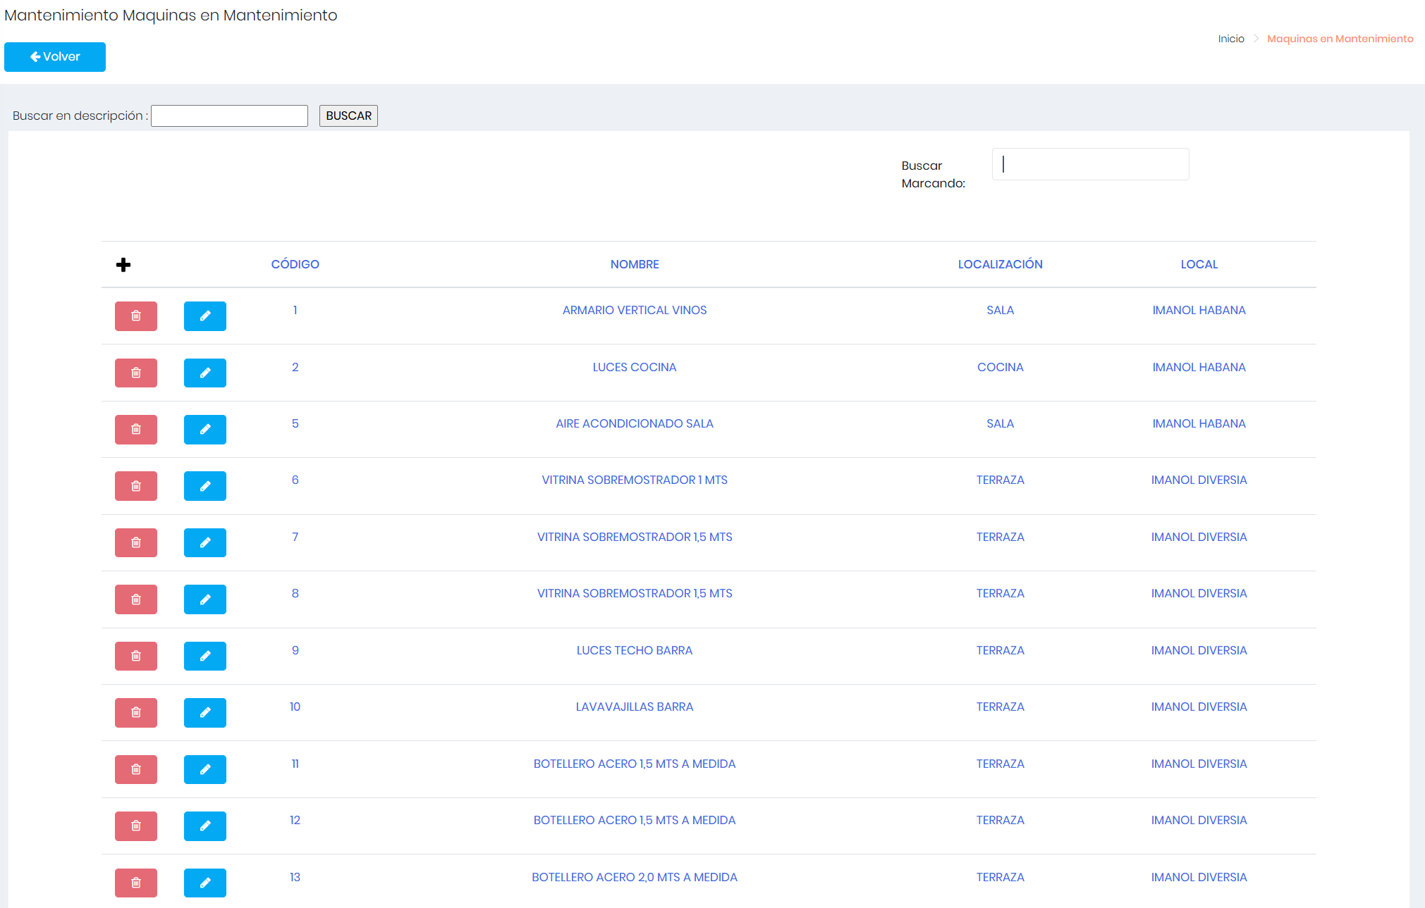Image resolution: width=1425 pixels, height=908 pixels.
Task: Sort table by CÓDIGO column header
Action: coord(295,265)
